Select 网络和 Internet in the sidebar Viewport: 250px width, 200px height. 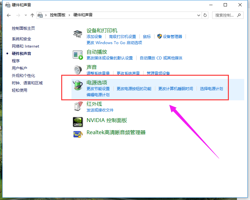pyautogui.click(x=25, y=46)
